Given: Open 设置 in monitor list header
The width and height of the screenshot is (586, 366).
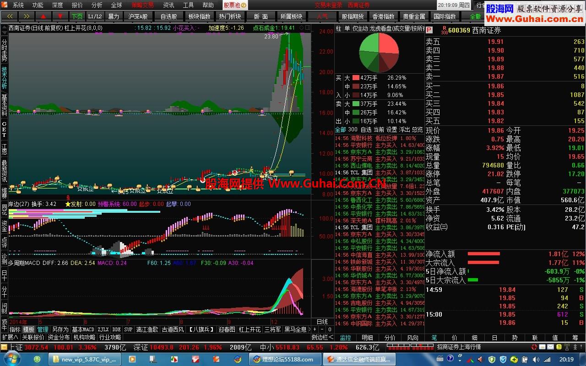Looking at the screenshot, I should (391, 129).
